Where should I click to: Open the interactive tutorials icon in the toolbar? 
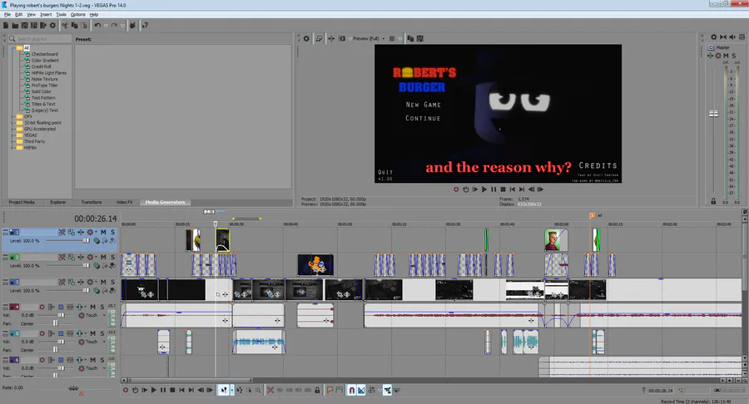pos(133,25)
